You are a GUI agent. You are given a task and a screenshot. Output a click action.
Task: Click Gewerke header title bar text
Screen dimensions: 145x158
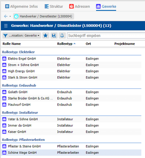click(x=61, y=26)
